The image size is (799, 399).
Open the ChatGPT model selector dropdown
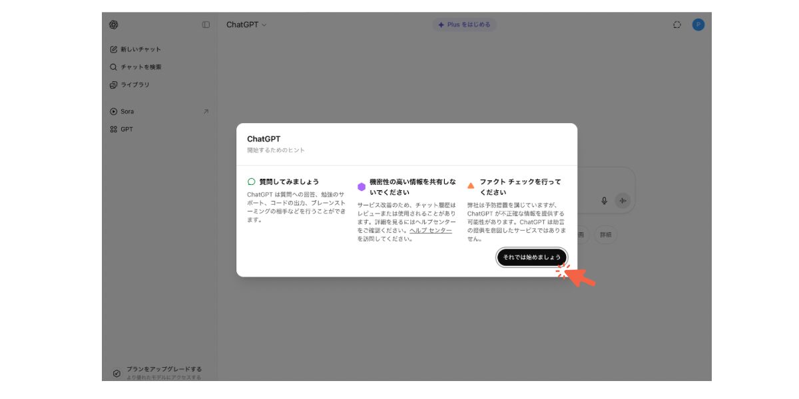click(x=246, y=25)
